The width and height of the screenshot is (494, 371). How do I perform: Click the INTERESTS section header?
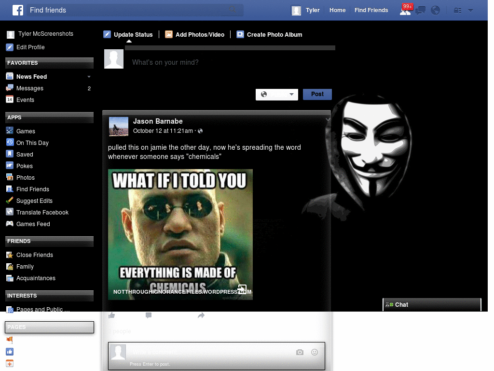[x=50, y=296]
